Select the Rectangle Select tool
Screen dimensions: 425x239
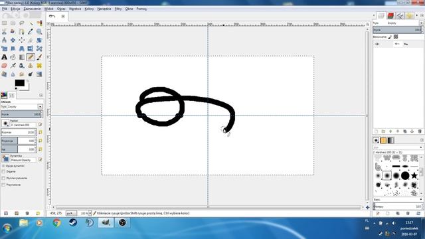coord(5,23)
